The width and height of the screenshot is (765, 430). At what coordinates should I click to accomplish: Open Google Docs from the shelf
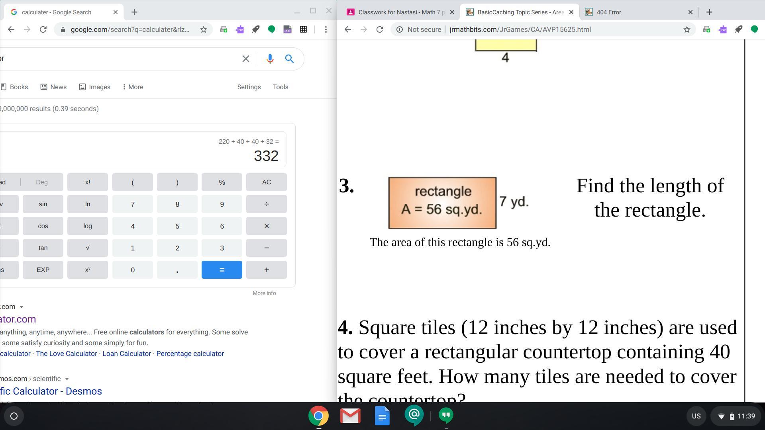(x=382, y=416)
